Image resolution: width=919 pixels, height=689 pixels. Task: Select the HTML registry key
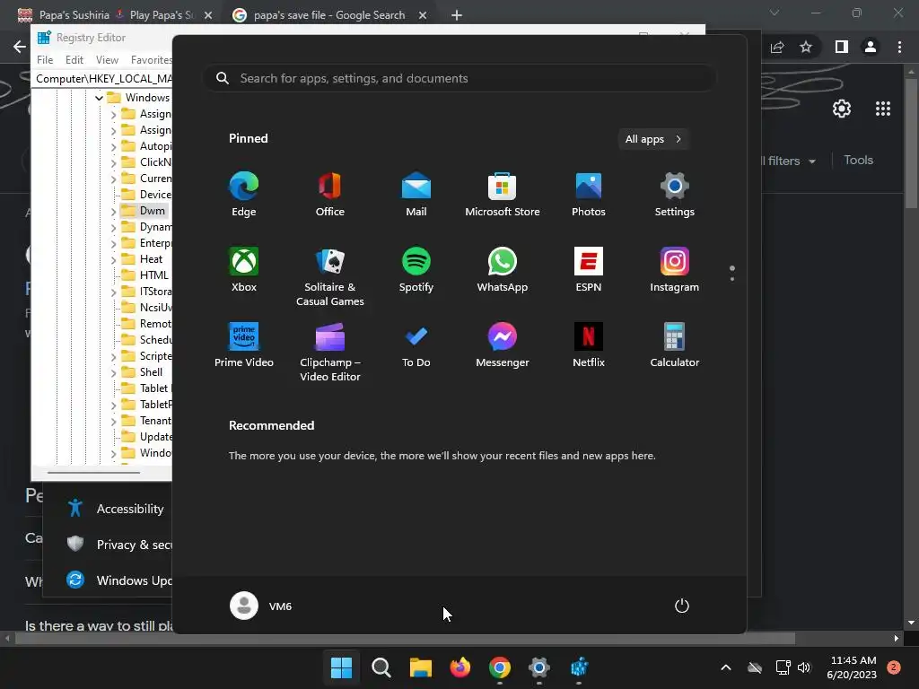[153, 275]
